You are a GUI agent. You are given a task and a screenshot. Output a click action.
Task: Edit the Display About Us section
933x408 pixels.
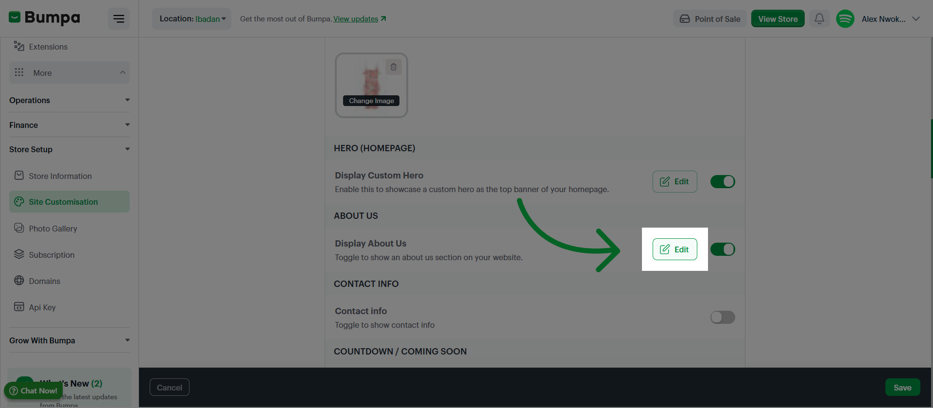pyautogui.click(x=674, y=249)
